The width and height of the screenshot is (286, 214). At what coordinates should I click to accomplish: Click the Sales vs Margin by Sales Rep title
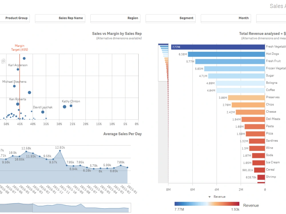click(117, 33)
